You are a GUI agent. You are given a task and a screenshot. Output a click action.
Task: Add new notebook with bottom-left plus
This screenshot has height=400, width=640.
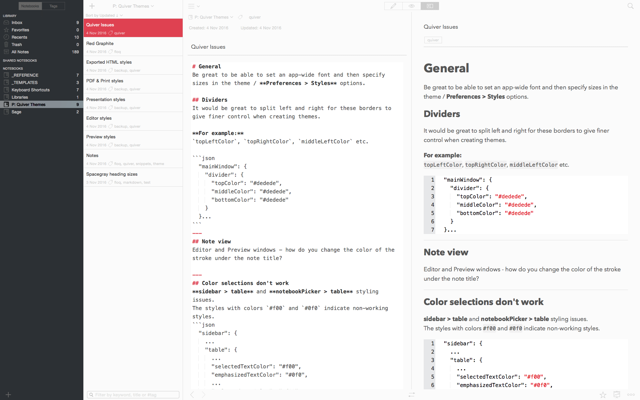8,395
